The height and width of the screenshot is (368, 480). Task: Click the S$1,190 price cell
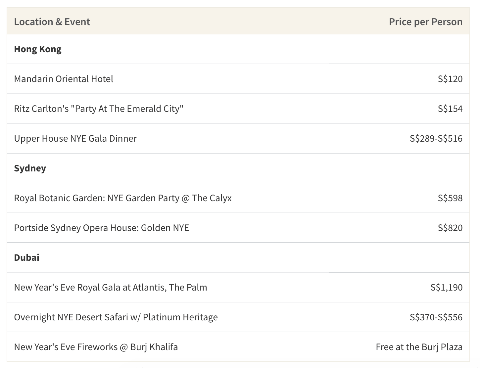click(x=446, y=288)
